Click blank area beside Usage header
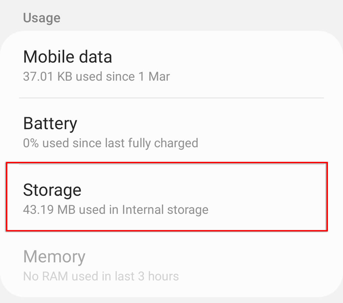 [x=201, y=18]
